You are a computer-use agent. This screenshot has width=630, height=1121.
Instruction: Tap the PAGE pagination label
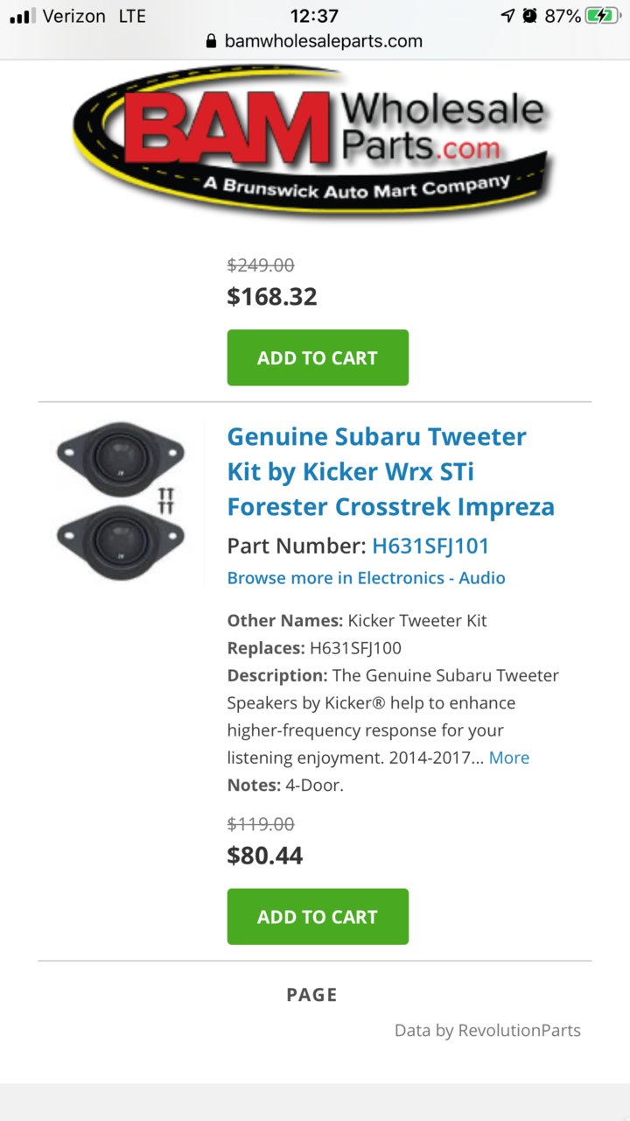[x=311, y=995]
